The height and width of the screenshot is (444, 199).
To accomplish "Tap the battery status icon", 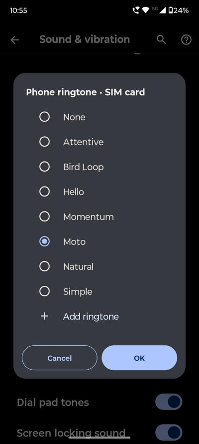I will (171, 10).
